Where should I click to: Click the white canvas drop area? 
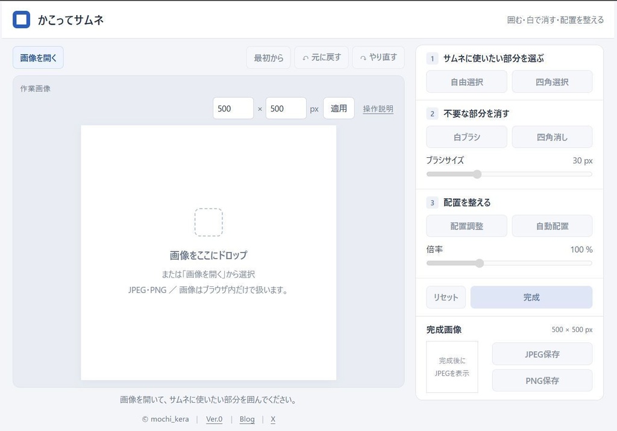[208, 253]
